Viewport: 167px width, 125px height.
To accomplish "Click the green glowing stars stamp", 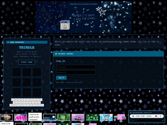I will pyautogui.click(x=92, y=118).
